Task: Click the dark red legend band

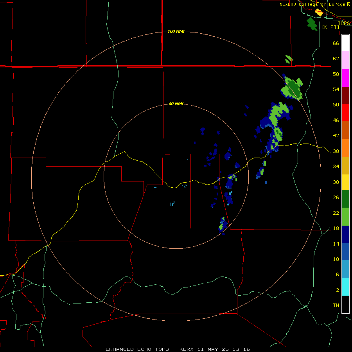Action: [x=345, y=95]
